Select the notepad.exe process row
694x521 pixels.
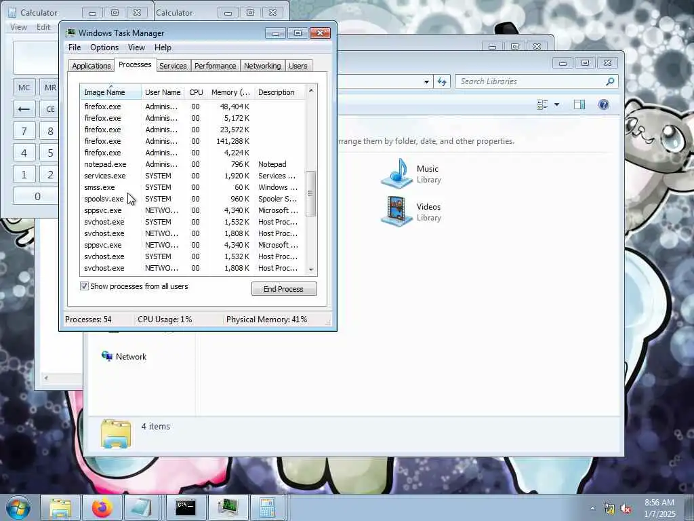pyautogui.click(x=192, y=164)
